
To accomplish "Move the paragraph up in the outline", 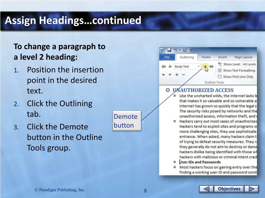I will (x=163, y=75).
